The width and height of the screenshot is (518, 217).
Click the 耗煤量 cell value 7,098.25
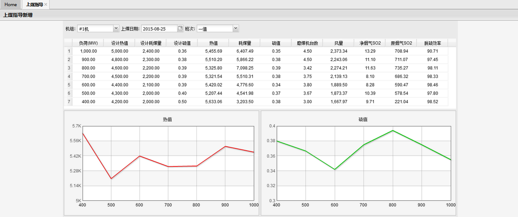245,68
